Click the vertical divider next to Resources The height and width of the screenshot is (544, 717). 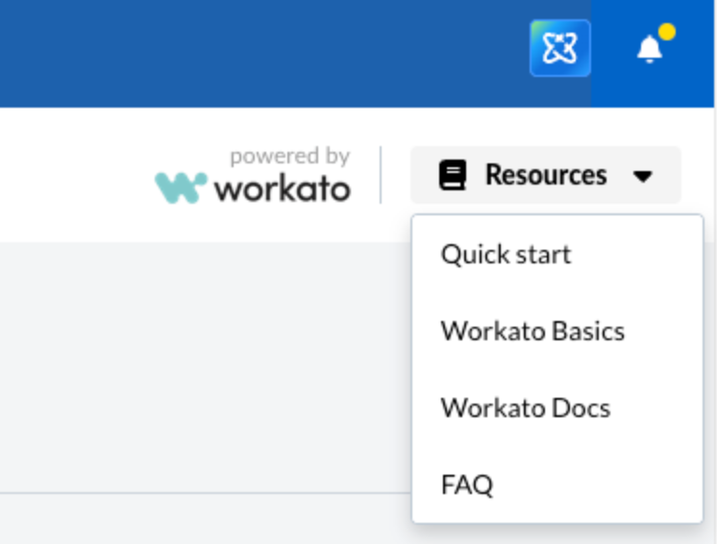(381, 175)
